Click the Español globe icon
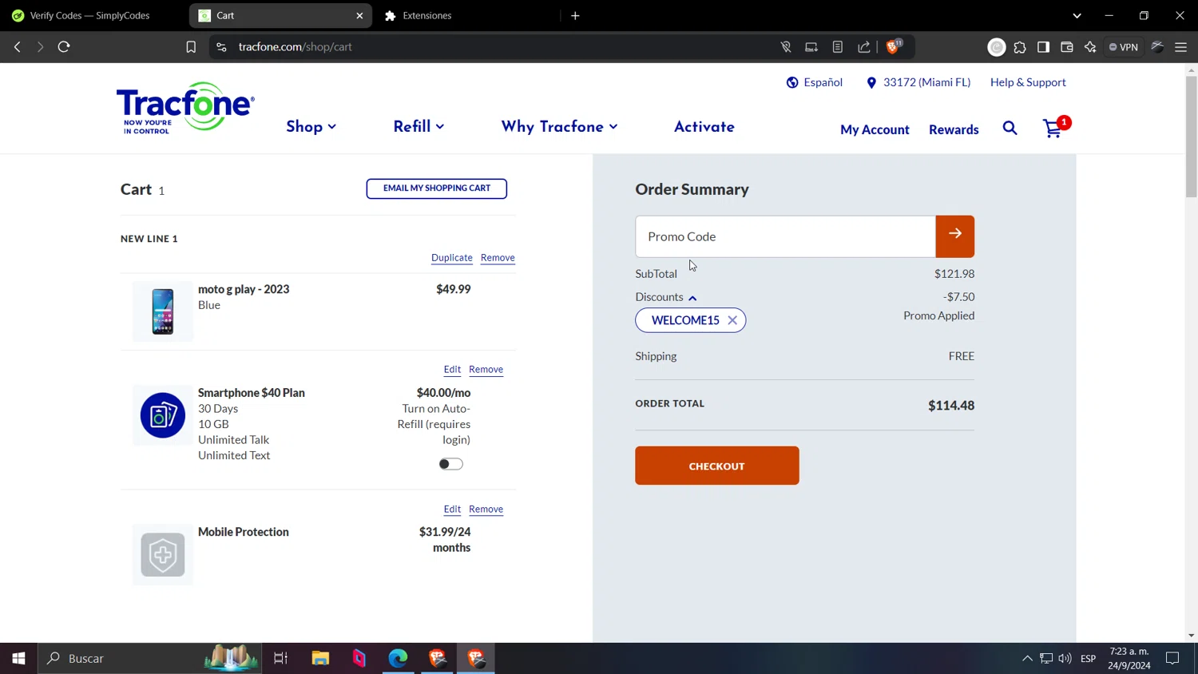The height and width of the screenshot is (674, 1198). pos(792,82)
